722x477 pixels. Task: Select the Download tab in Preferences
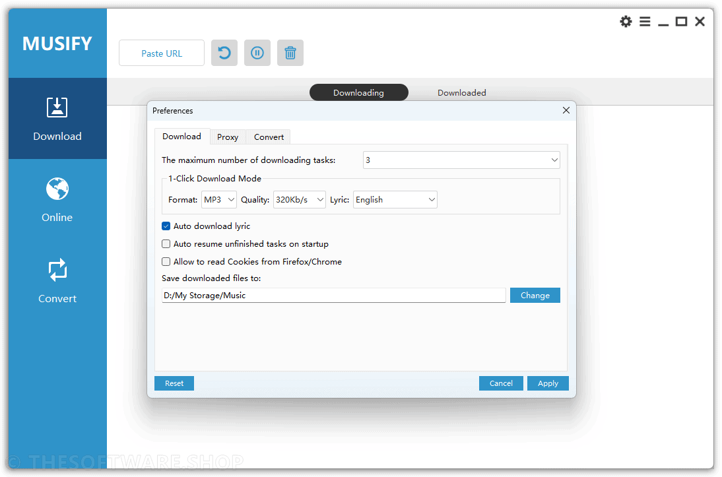pos(182,137)
